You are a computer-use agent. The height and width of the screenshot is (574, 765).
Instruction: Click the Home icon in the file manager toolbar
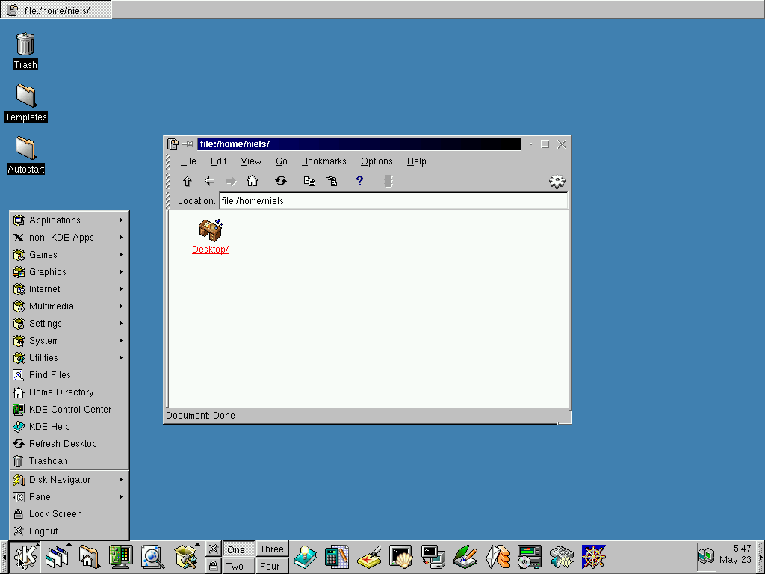[x=253, y=181]
